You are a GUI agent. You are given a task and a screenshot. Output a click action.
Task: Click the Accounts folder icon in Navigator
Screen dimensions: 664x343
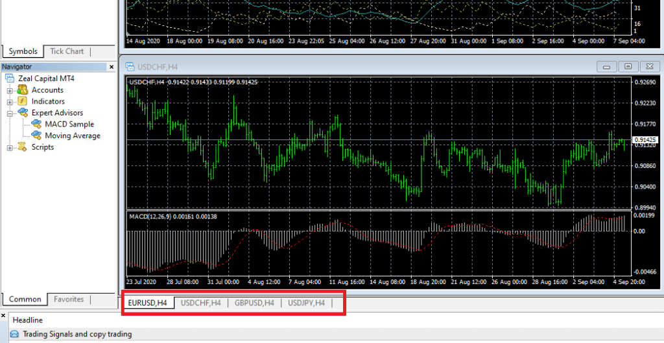22,90
